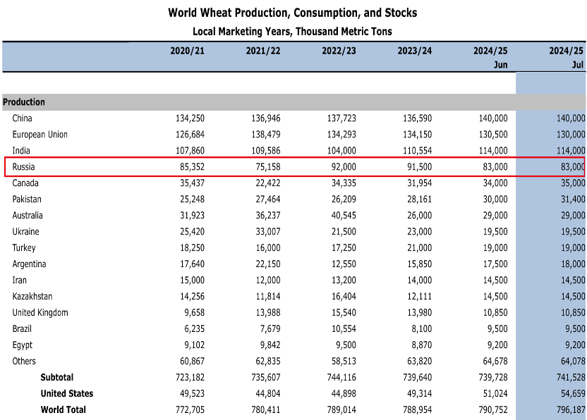Select the Production section header
The width and height of the screenshot is (587, 420).
pos(23,101)
